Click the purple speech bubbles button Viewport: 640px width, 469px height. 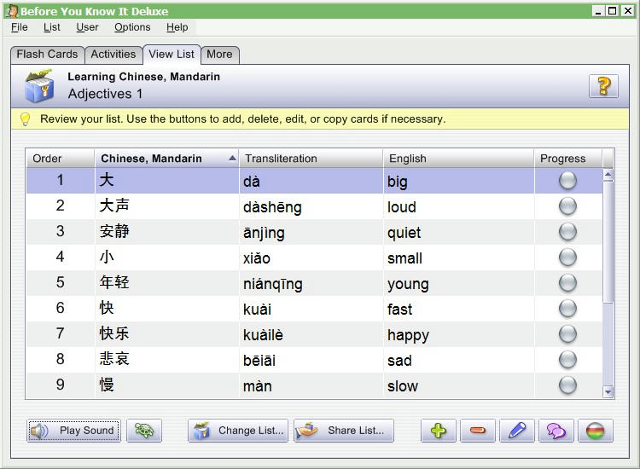(x=556, y=431)
